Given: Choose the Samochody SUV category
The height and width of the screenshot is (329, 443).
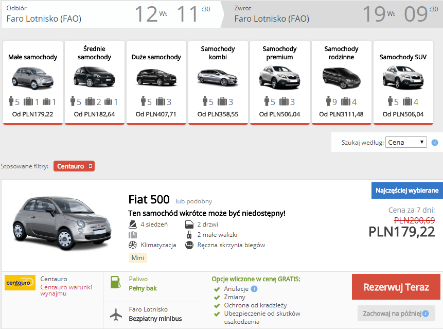Looking at the screenshot, I should coord(403,82).
